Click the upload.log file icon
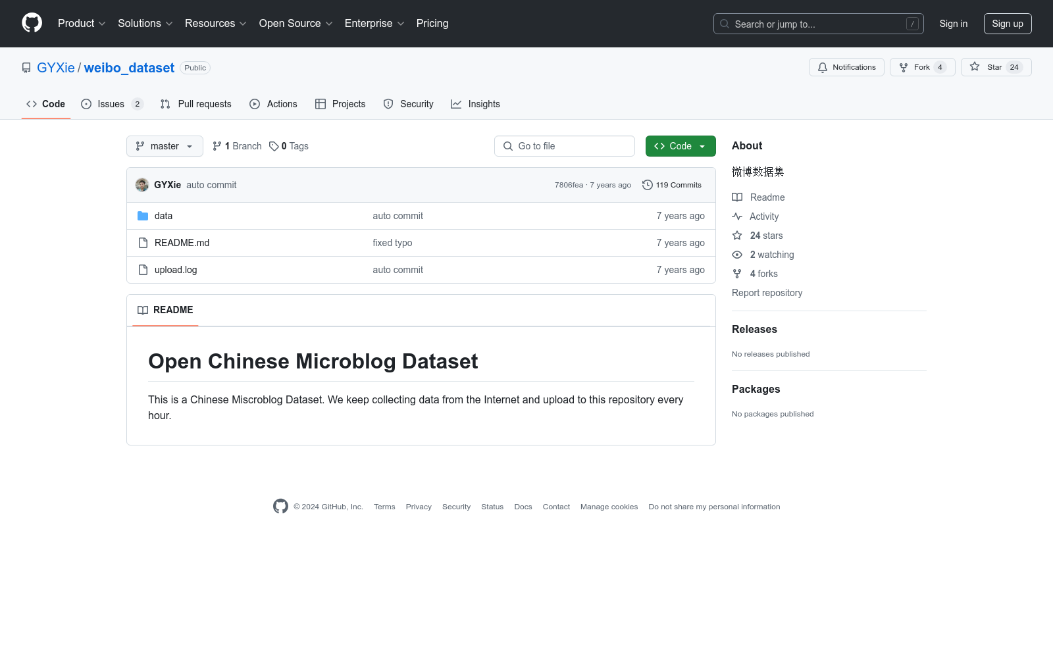1053x658 pixels. tap(143, 270)
